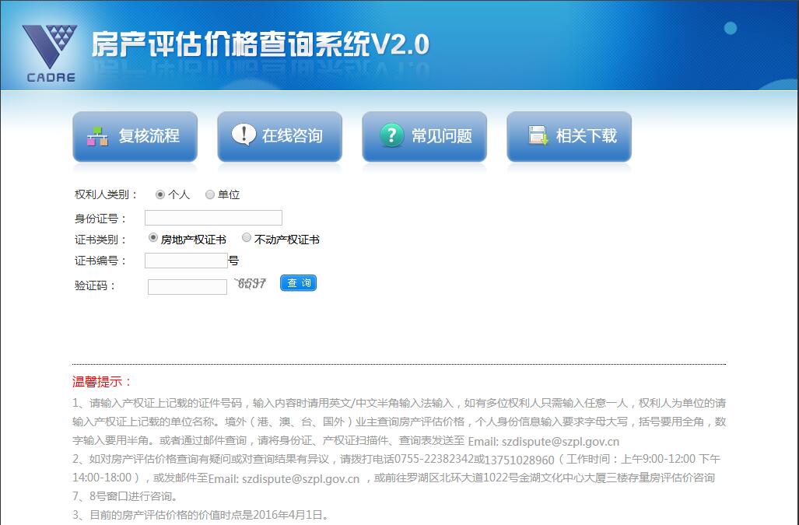This screenshot has width=799, height=525.
Task: Click the 身份证号 ID number input field
Action: (x=212, y=217)
